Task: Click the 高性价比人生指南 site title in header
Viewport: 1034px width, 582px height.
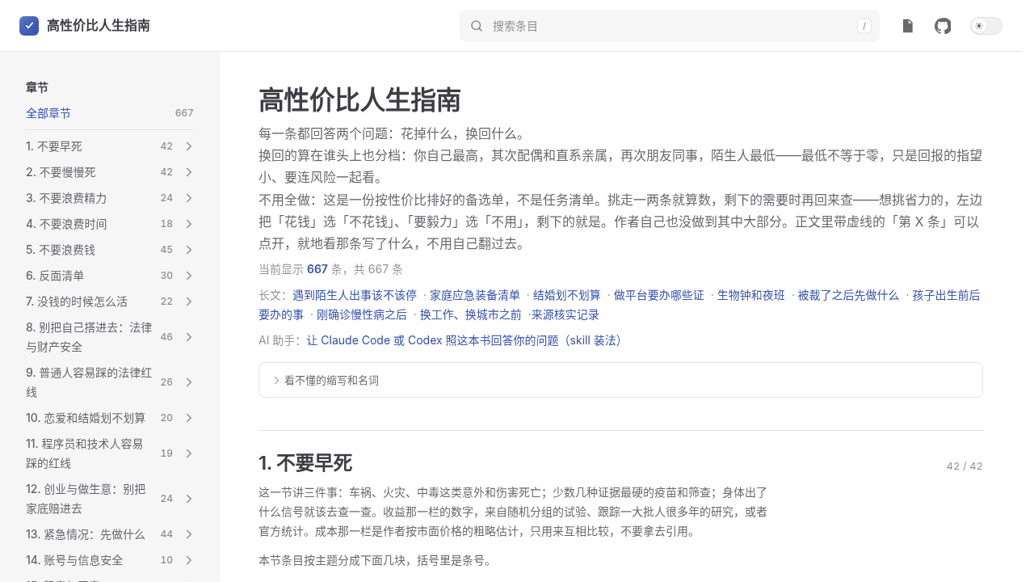Action: 99,26
